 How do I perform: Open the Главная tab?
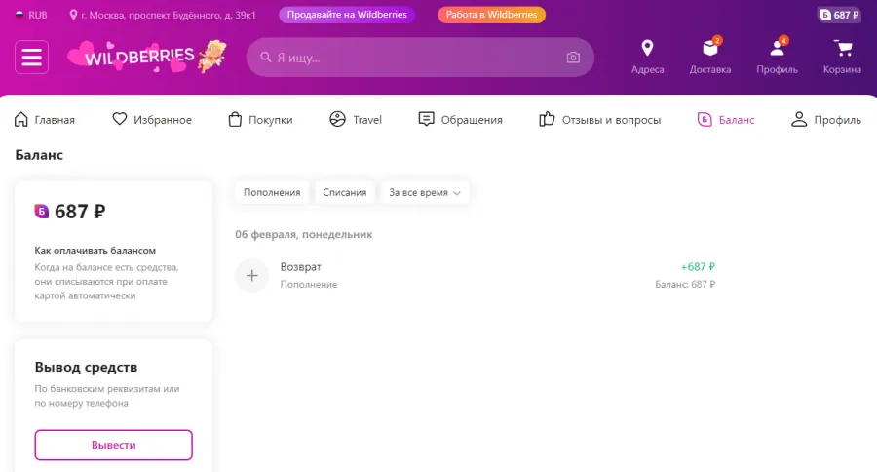[x=44, y=119]
